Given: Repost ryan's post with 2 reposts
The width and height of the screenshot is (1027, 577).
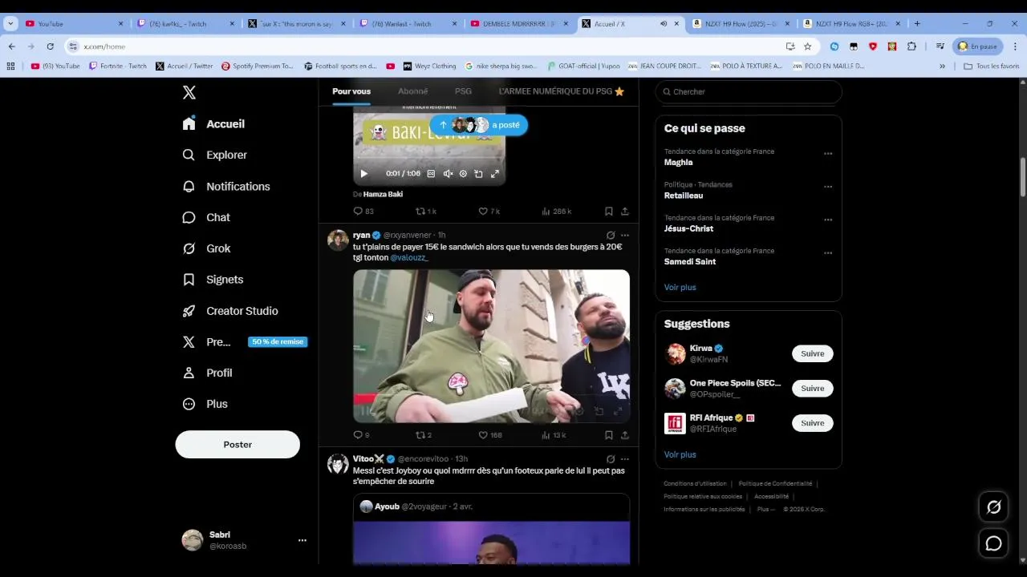Looking at the screenshot, I should coord(424,435).
